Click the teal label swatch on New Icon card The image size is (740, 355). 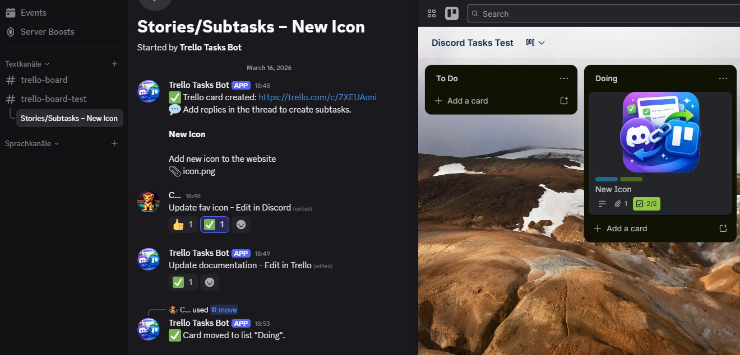coord(606,179)
